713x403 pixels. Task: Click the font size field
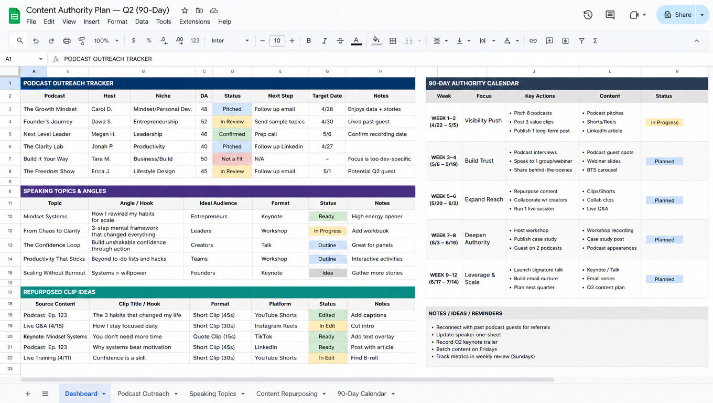(x=277, y=40)
